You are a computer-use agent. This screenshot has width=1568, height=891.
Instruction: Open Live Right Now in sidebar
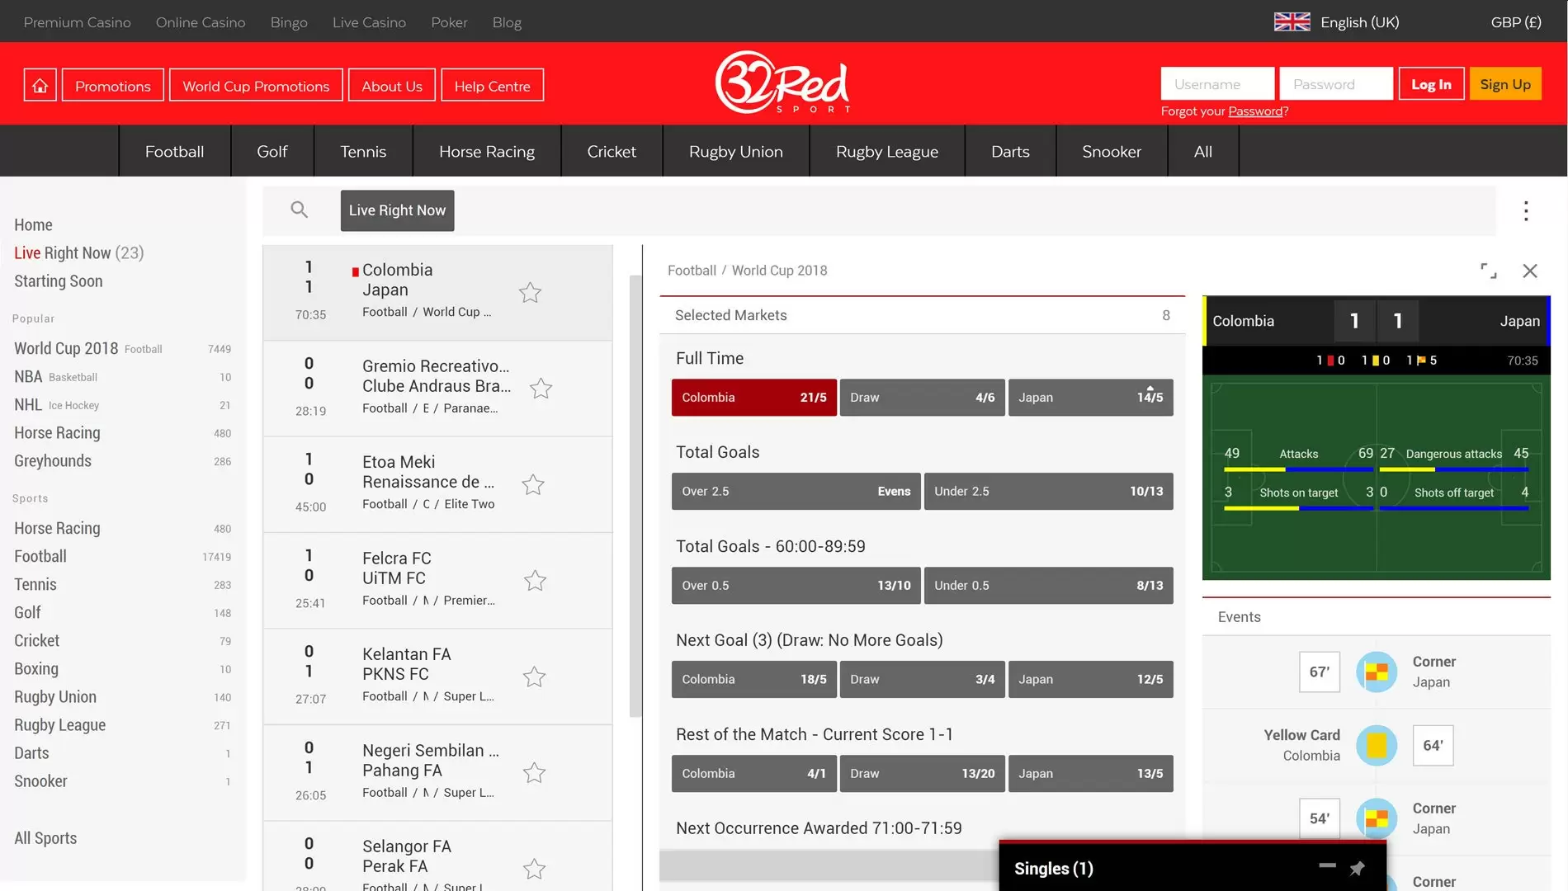tap(79, 253)
